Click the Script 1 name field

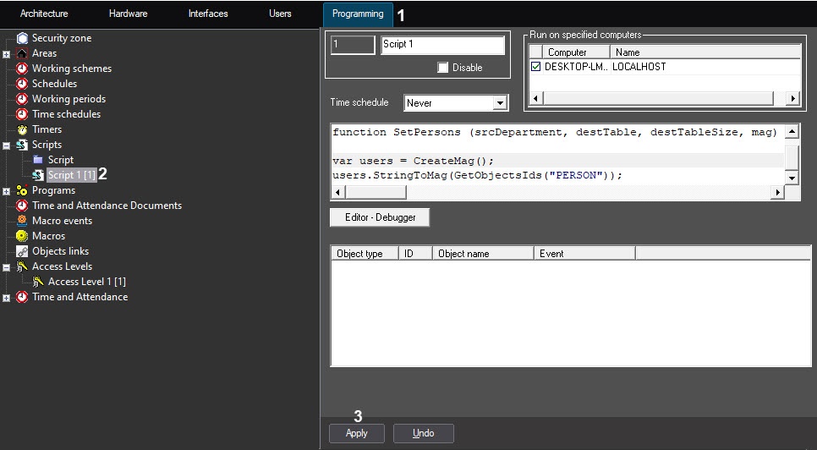coord(442,44)
